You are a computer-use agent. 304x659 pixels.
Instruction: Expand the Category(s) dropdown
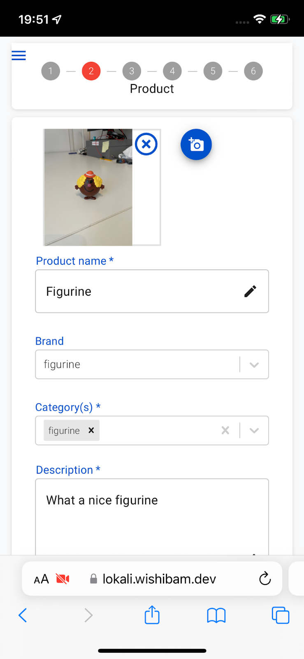coord(254,430)
